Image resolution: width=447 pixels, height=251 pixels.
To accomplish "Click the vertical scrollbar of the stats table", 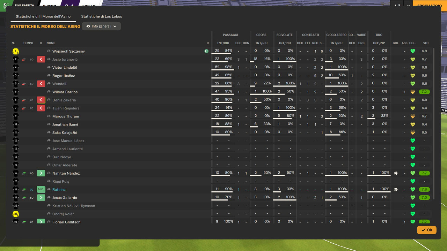I will (x=434, y=124).
